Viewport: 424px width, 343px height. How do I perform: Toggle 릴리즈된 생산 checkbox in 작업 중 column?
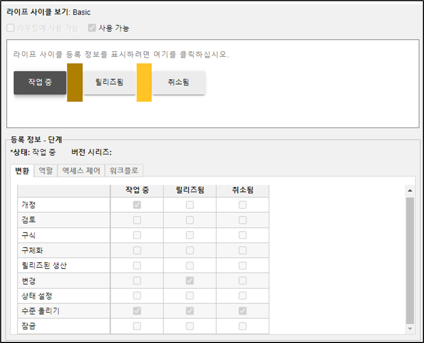[137, 265]
